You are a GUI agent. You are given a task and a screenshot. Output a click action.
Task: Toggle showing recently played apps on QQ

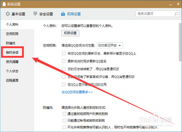[64, 84]
